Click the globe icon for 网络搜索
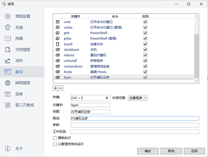This screenshot has height=157, width=208. 8,83
